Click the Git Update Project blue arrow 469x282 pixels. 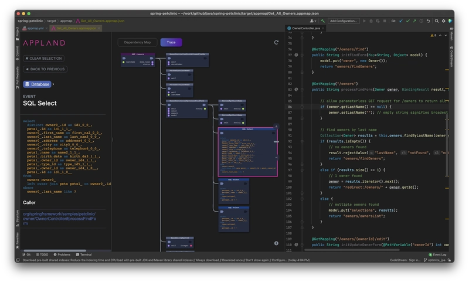[x=401, y=21]
